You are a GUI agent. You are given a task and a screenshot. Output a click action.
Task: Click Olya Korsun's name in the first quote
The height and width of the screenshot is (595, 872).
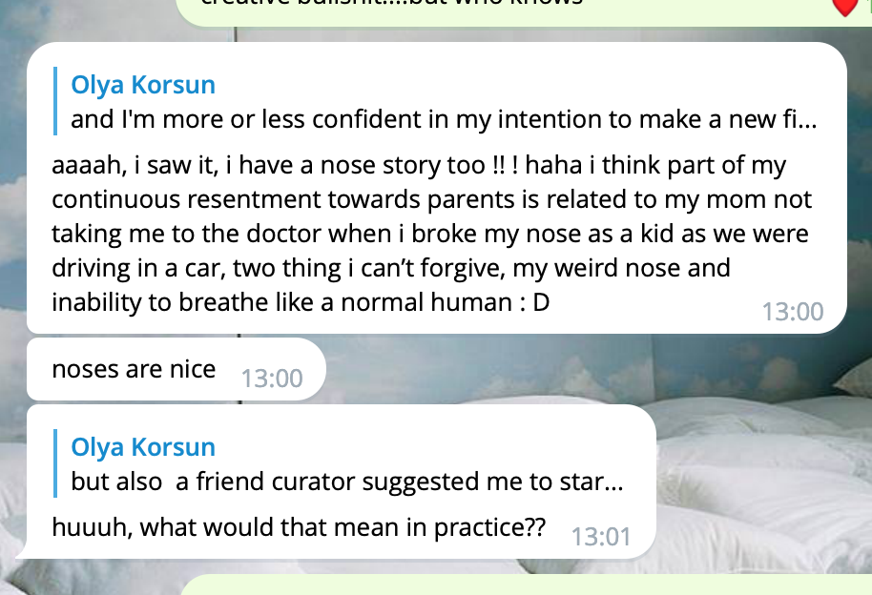(143, 85)
